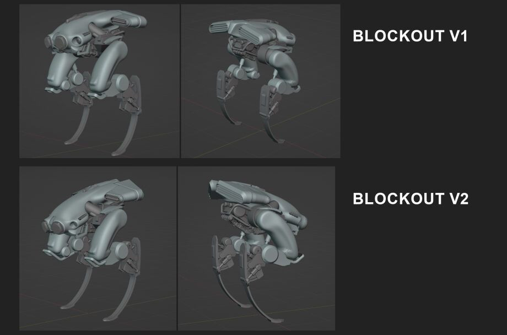Click the right blade foot tip in V2 front view
The height and width of the screenshot is (335, 507).
coord(109,318)
